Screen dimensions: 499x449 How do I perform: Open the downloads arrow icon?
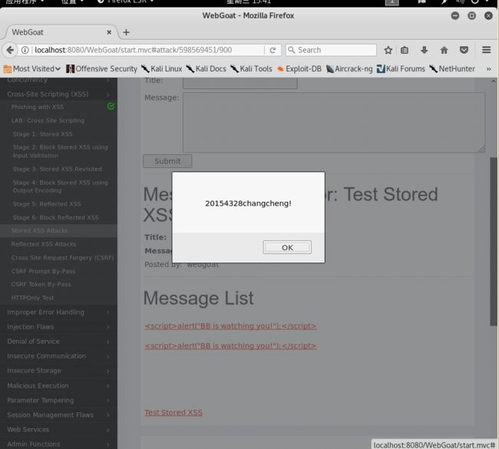[425, 50]
